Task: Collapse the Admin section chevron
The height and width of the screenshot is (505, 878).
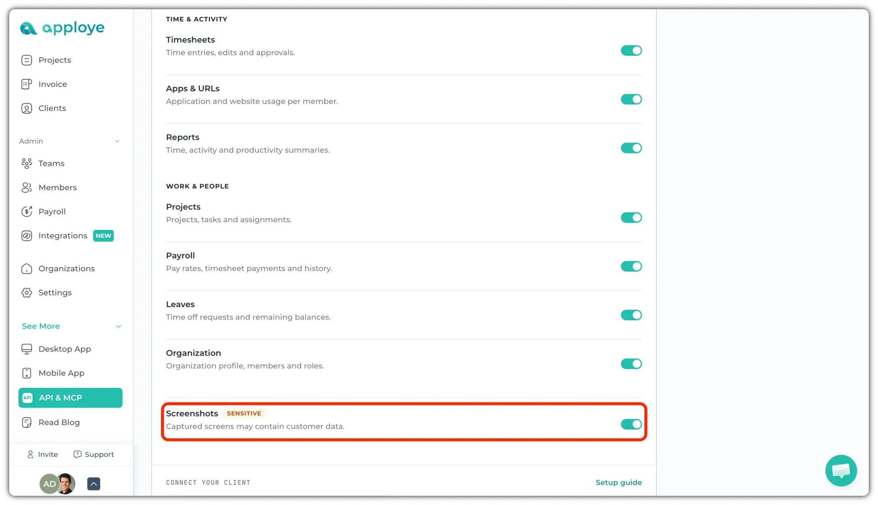Action: tap(117, 141)
